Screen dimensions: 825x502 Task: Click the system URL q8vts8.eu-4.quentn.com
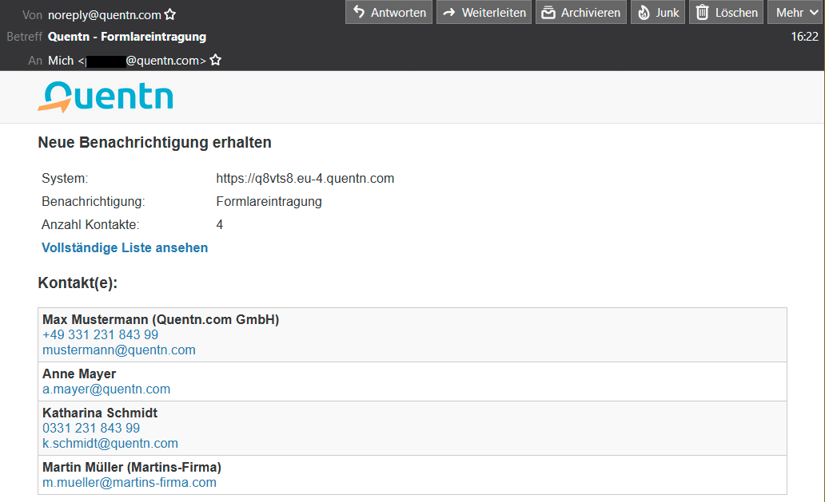[x=305, y=178]
